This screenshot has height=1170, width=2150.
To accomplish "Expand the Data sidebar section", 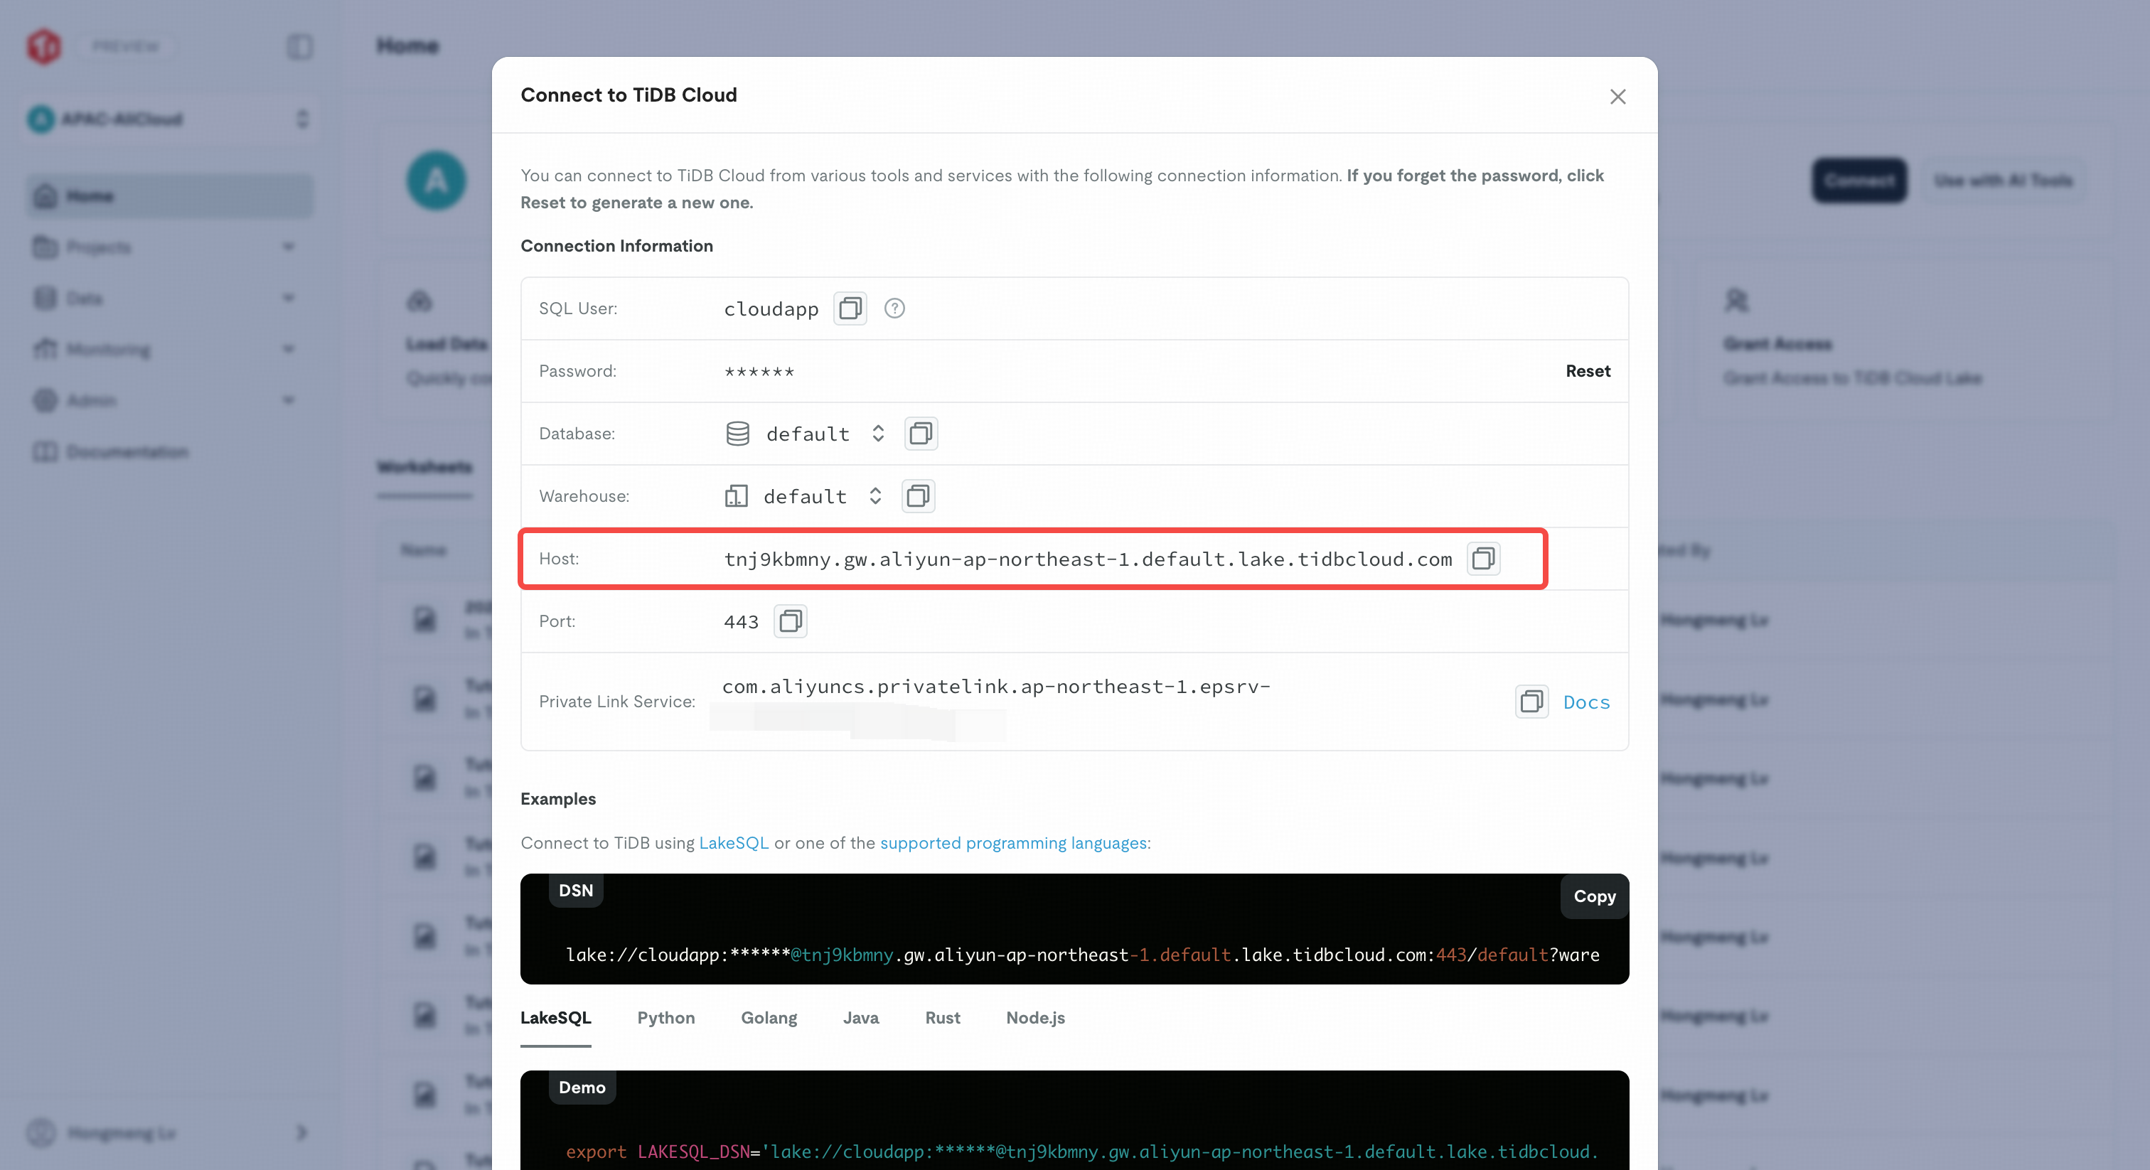I will click(169, 298).
